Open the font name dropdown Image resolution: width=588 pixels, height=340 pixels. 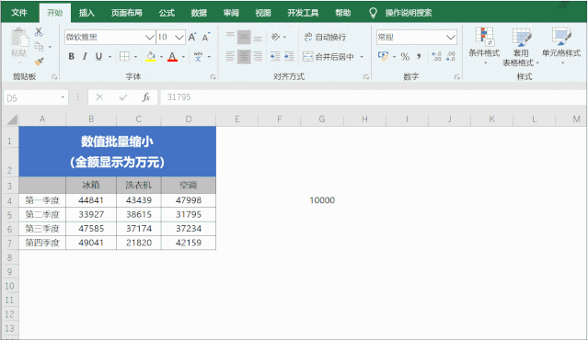tap(149, 37)
